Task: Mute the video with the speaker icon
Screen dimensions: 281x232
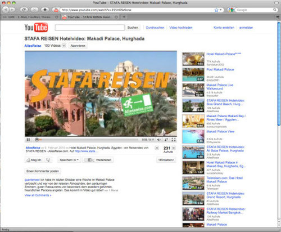Action: 158,140
